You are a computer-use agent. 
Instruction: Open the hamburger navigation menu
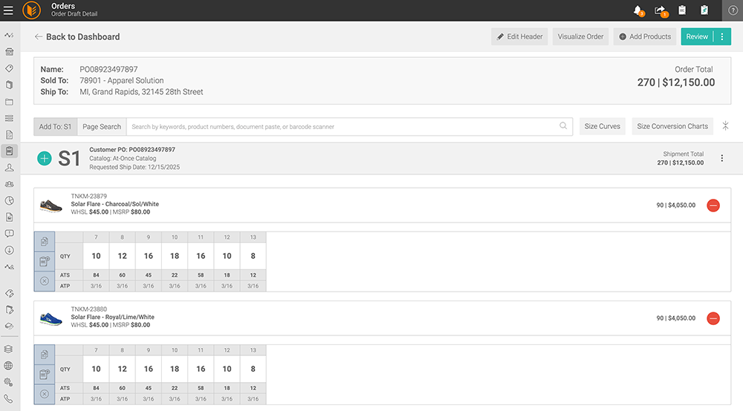8,10
